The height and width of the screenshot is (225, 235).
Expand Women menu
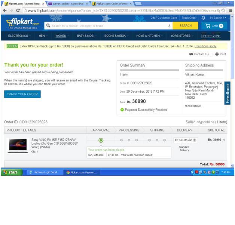point(62,36)
